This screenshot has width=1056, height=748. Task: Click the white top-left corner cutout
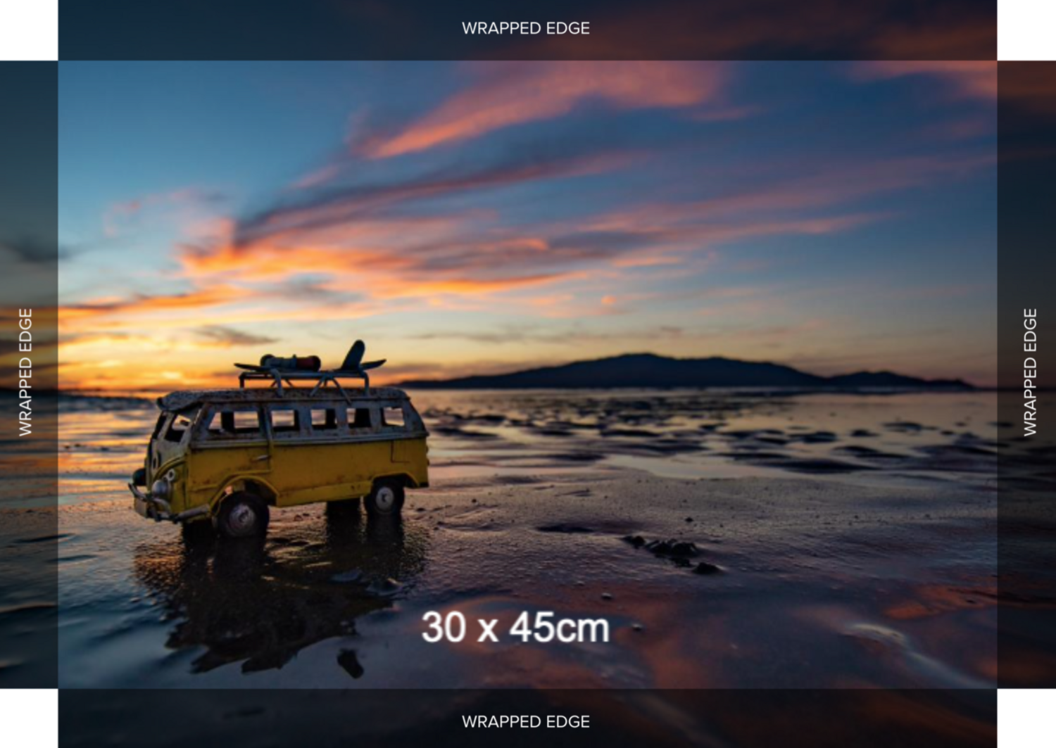[x=28, y=30]
